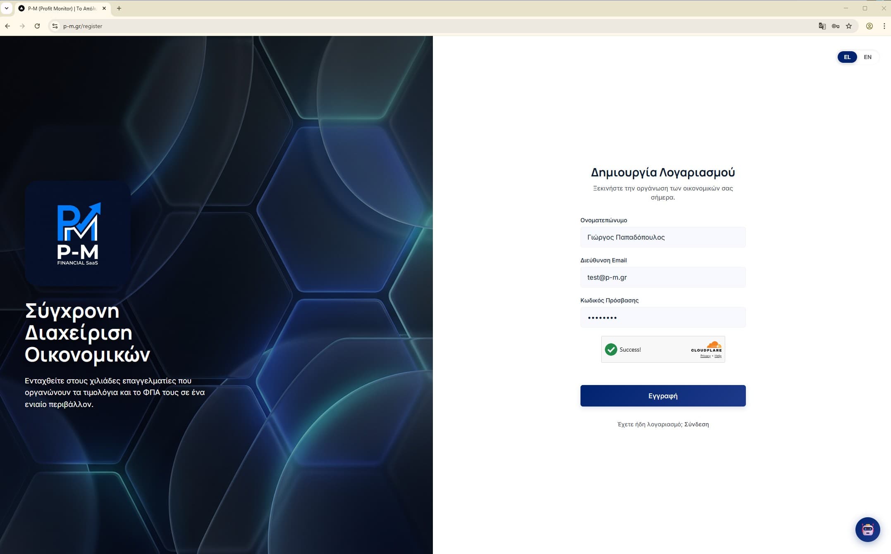Click the Εγγραφή register button

pyautogui.click(x=663, y=396)
